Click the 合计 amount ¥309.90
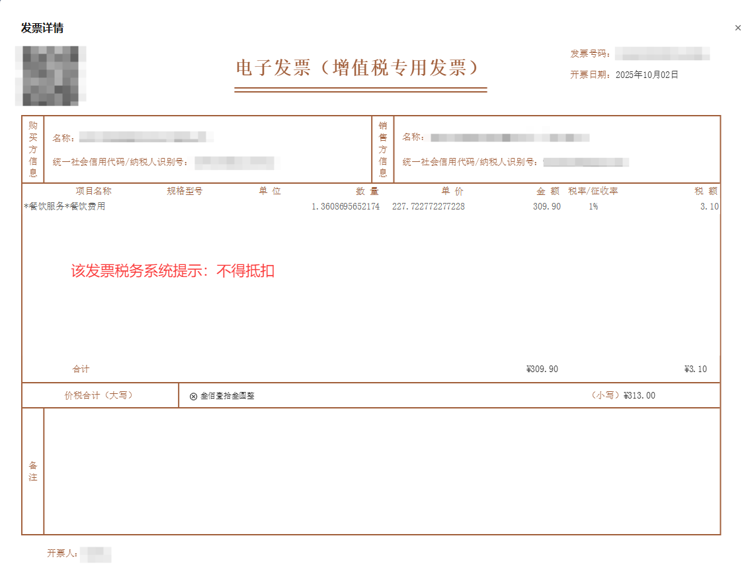The width and height of the screenshot is (750, 579). [x=542, y=369]
